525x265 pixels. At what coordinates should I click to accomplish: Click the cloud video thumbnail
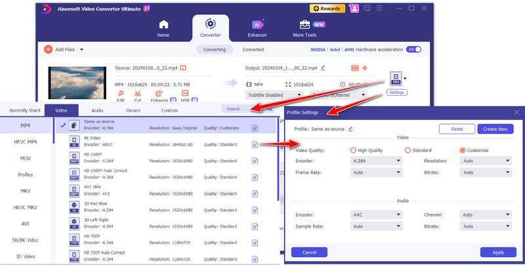(x=77, y=83)
